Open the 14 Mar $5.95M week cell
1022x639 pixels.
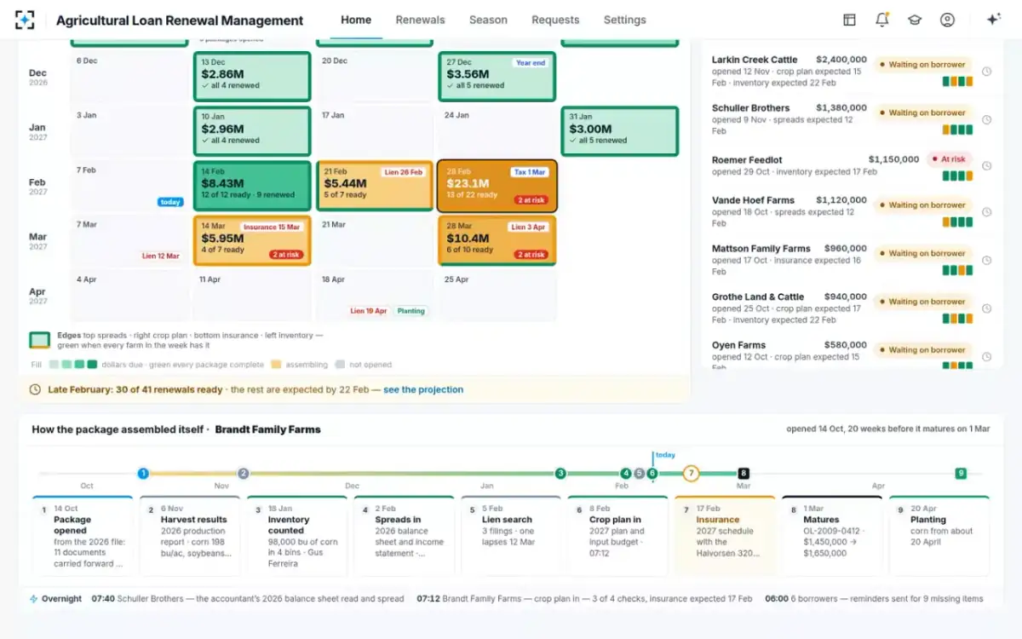251,240
